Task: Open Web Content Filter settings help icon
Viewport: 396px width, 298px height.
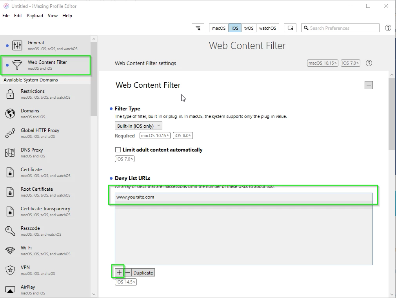Action: pos(369,63)
